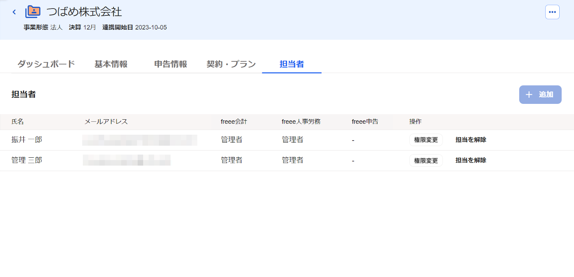Click the メールアドレス column header
Screen dimensions: 574x277
pos(106,121)
